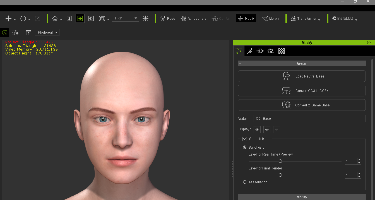Adjust the Final Render level slider
Image resolution: width=375 pixels, height=200 pixels.
[x=280, y=175]
